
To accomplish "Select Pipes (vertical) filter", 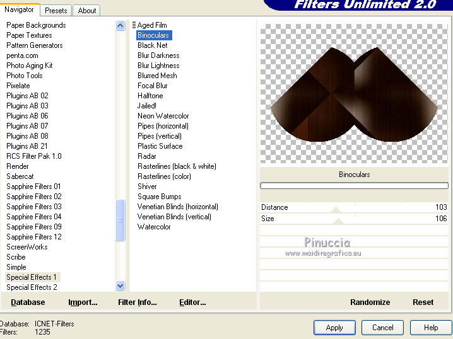I will pyautogui.click(x=160, y=136).
